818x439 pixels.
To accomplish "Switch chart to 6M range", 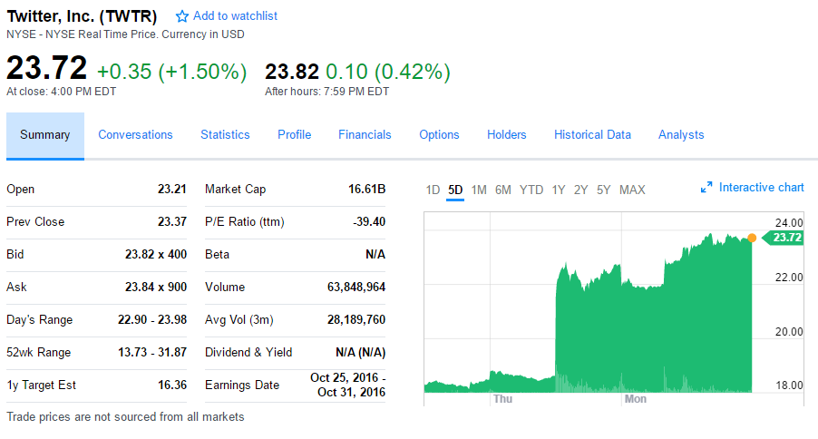I will (503, 190).
